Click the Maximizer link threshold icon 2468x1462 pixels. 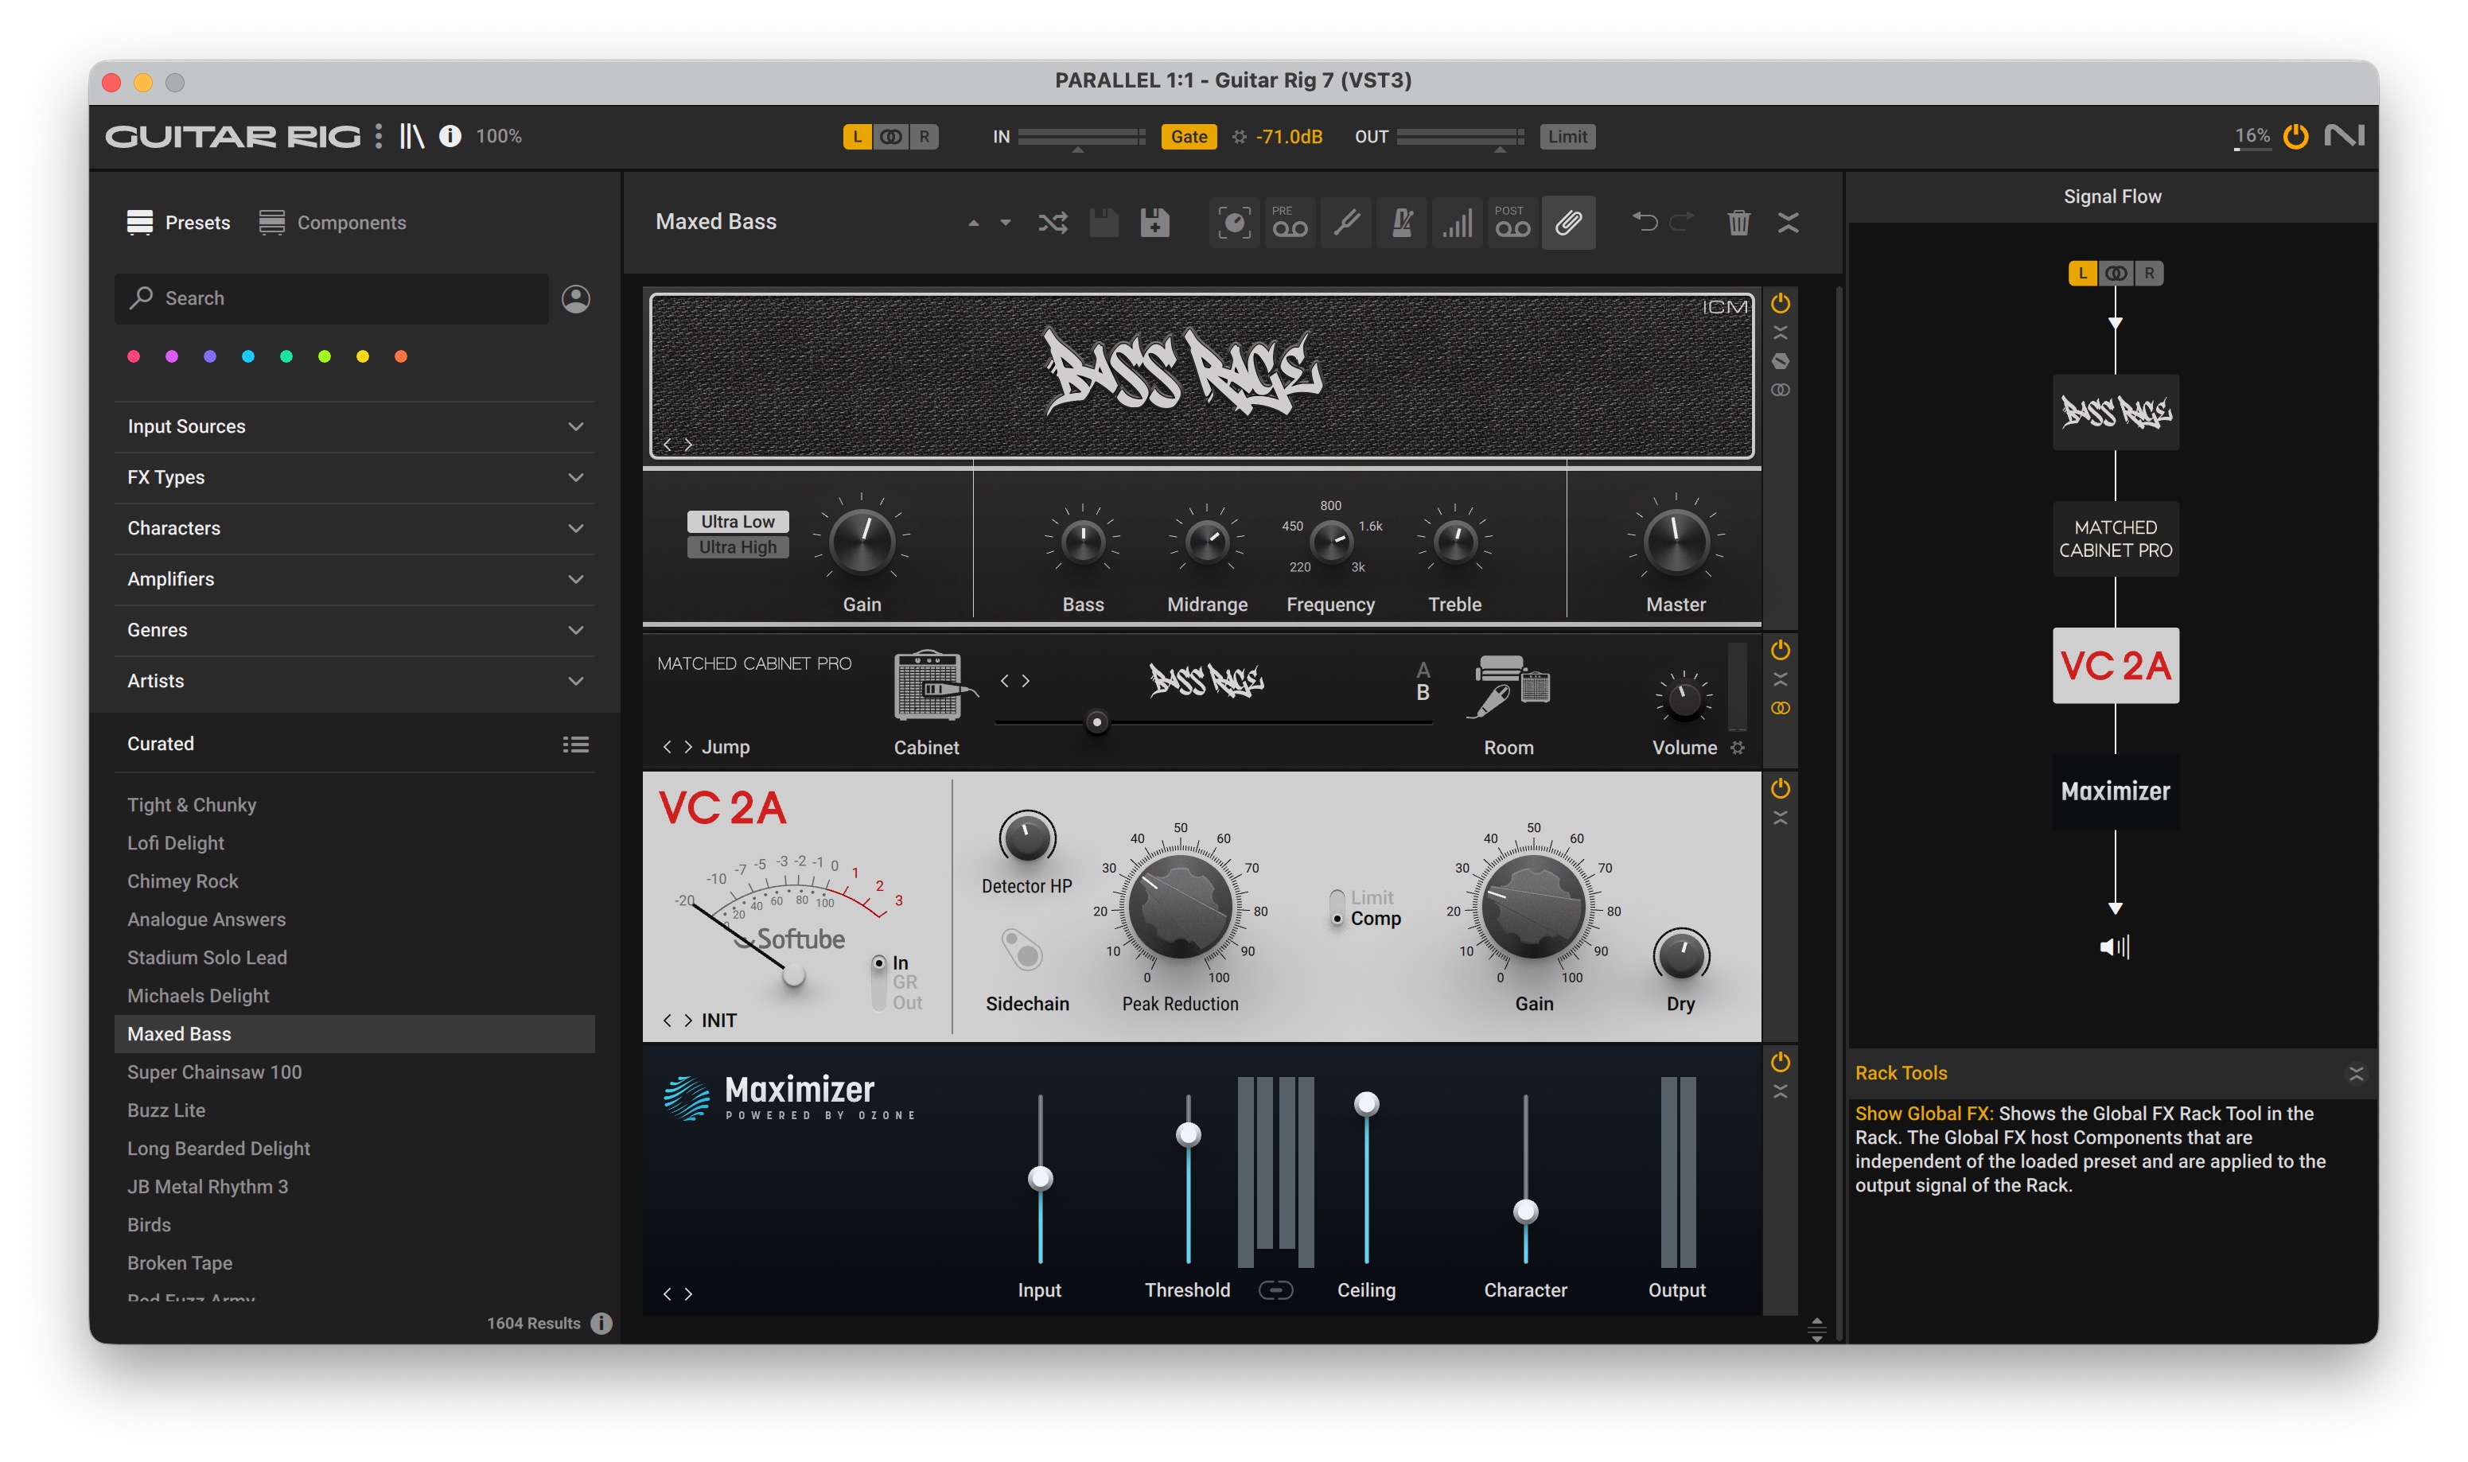coord(1276,1289)
